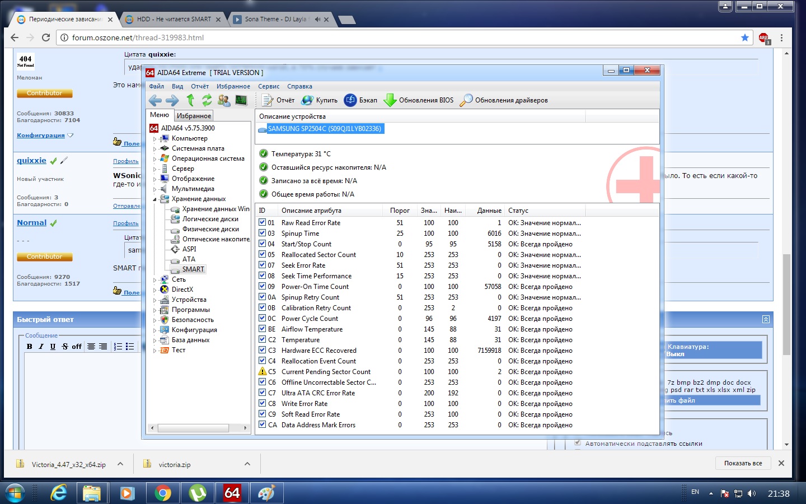
Task: Click the tree panel horizontal scrollbar
Action: pyautogui.click(x=193, y=428)
